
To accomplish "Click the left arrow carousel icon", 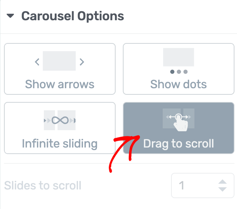I will 37,62.
